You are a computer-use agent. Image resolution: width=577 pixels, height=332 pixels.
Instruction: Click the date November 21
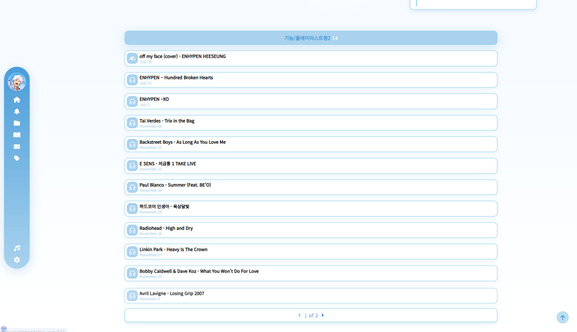151,169
